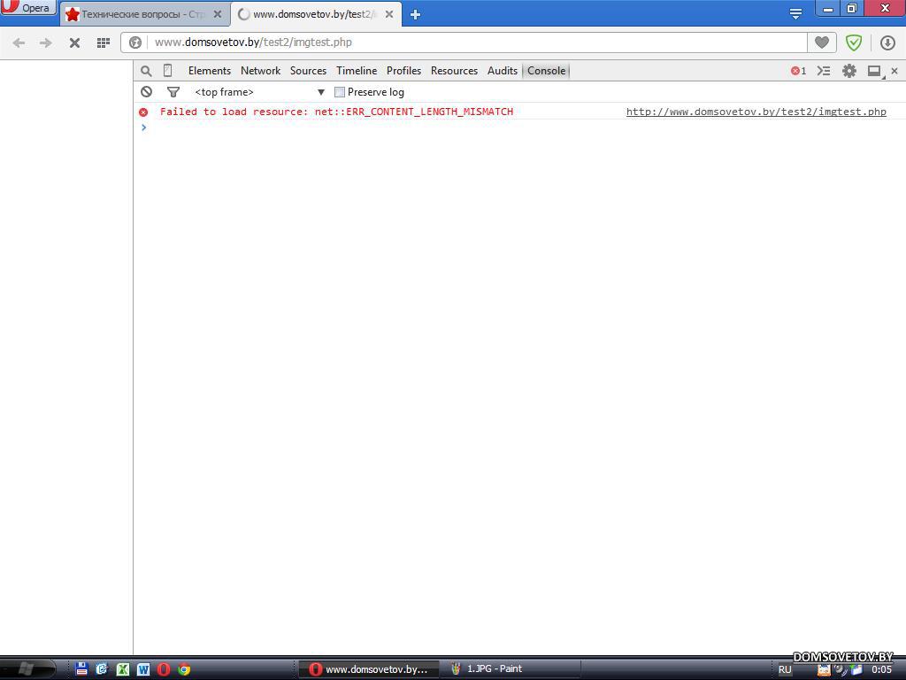Launch Internet Explorer from taskbar
This screenshot has height=680, width=906.
pyautogui.click(x=102, y=669)
